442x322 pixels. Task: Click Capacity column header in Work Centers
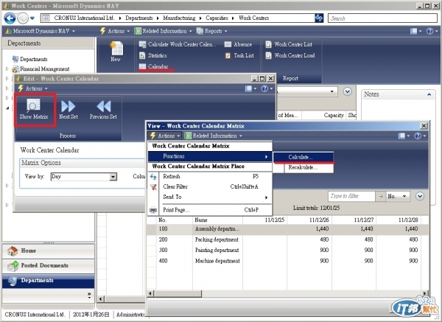pos(324,115)
